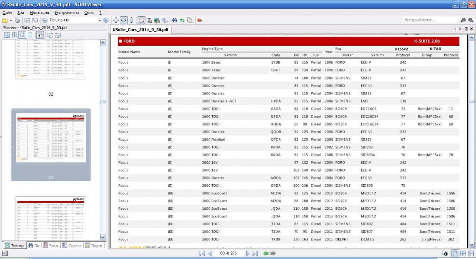Click the printer icon in the toolbar
This screenshot has width=476, height=259.
click(x=17, y=20)
